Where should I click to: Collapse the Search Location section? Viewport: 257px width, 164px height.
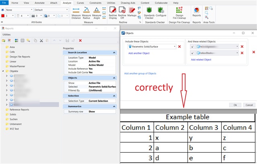tap(114, 52)
